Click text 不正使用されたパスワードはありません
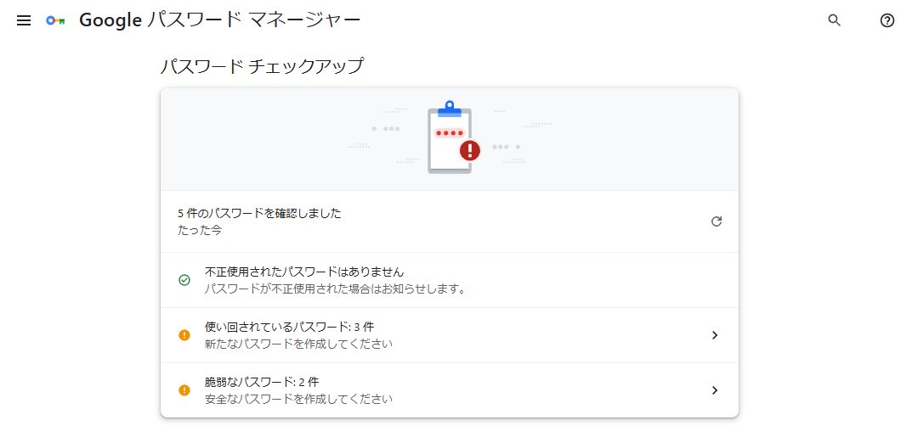 pyautogui.click(x=304, y=272)
